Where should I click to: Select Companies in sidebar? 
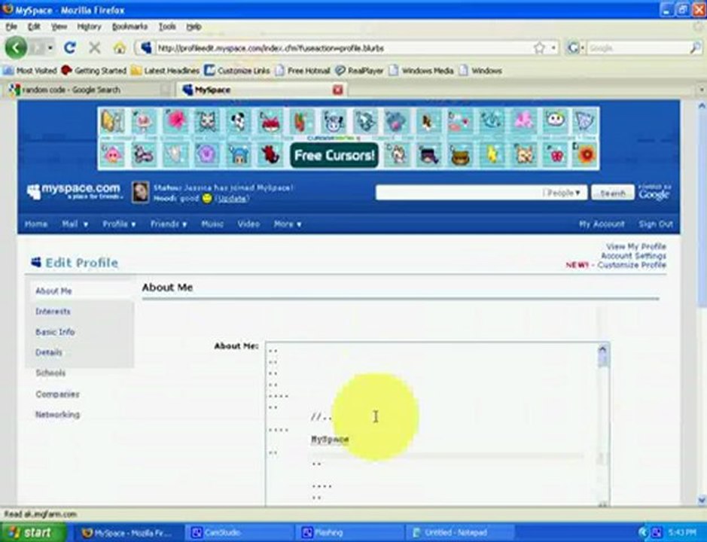(x=57, y=394)
